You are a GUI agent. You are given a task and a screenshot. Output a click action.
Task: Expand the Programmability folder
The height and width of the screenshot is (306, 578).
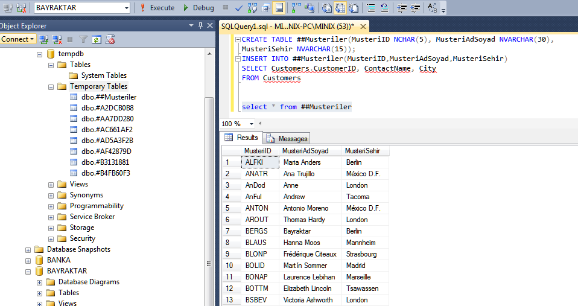(51, 206)
